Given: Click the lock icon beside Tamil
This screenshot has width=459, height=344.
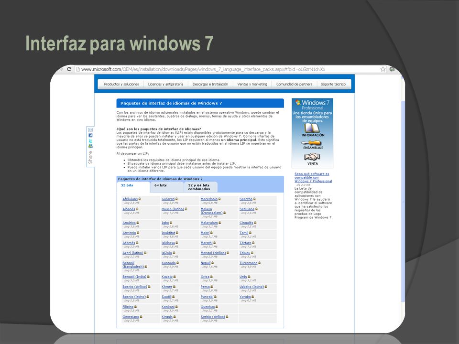Looking at the screenshot, I should pyautogui.click(x=250, y=233).
